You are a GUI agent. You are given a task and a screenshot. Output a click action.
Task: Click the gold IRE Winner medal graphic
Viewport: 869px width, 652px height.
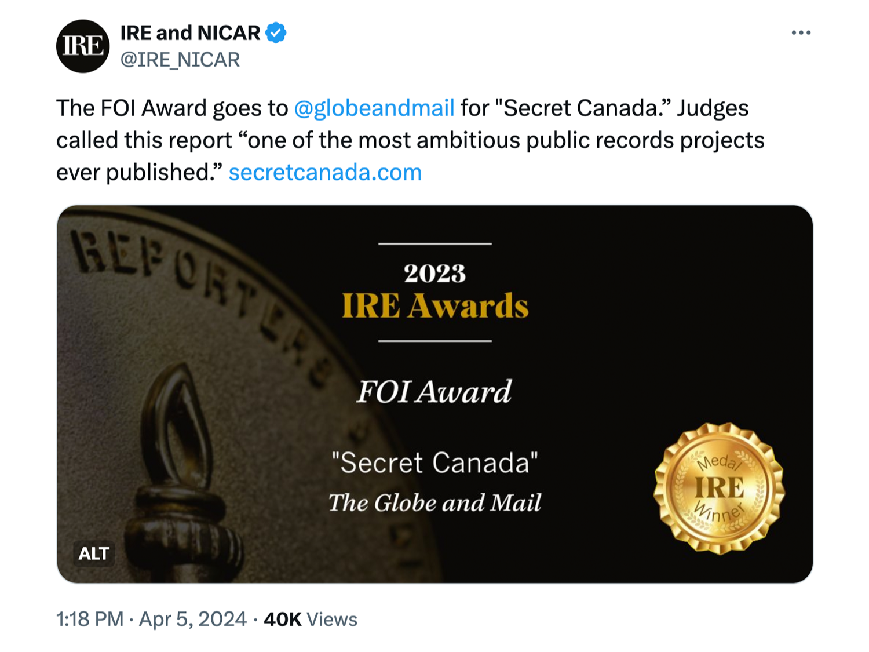click(718, 489)
